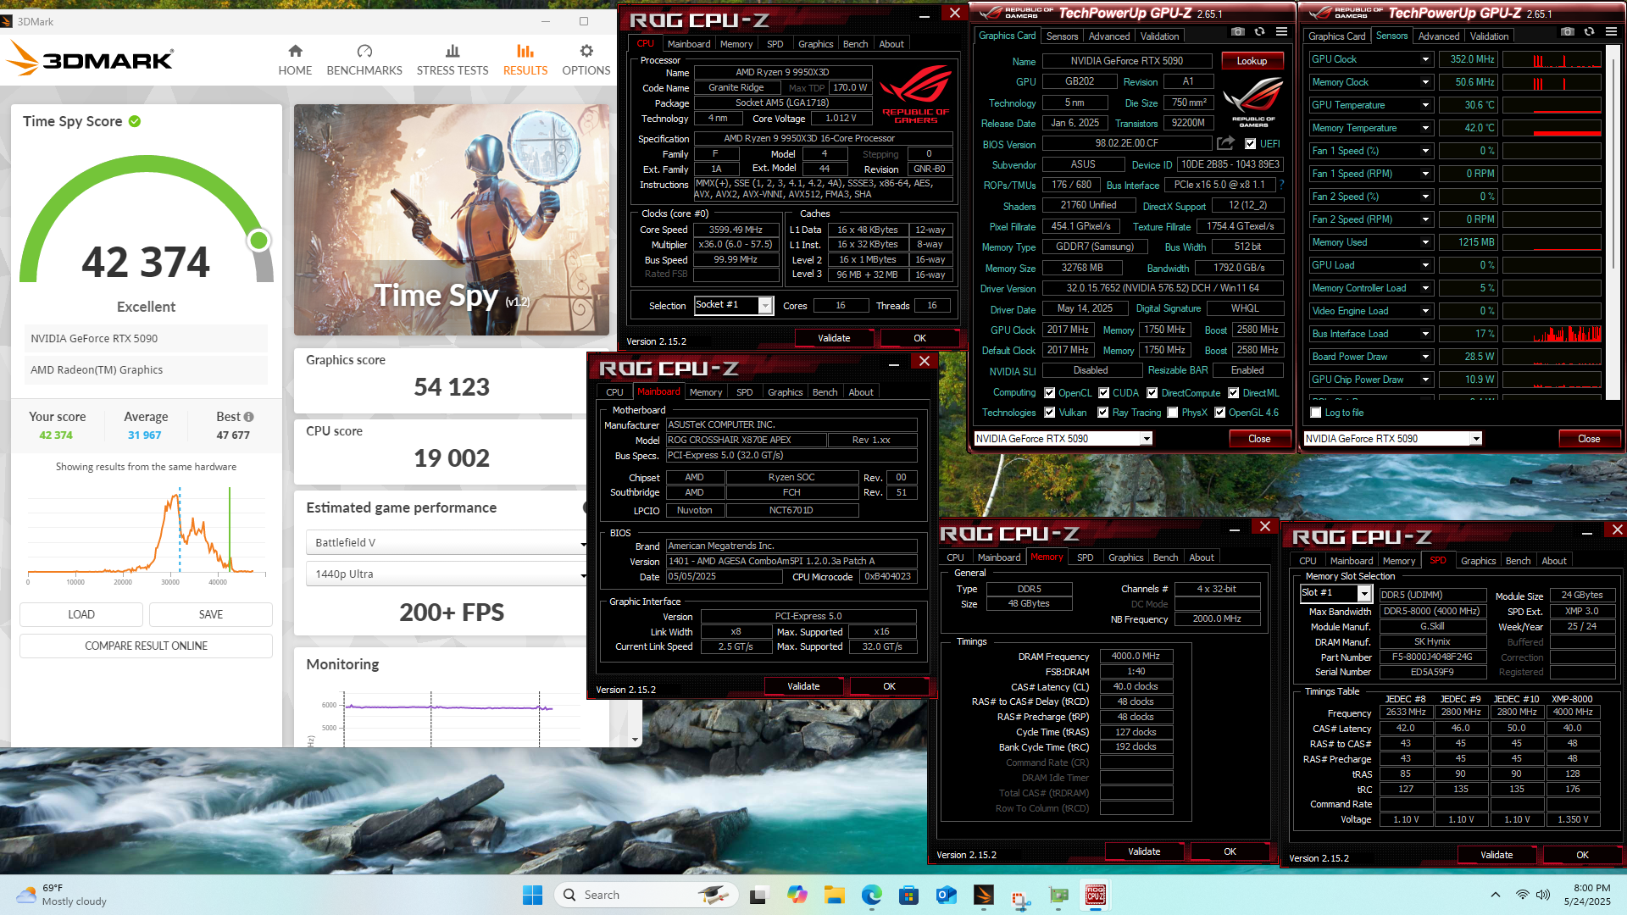
Task: Open Bench tab in top CPU-Z window
Action: click(855, 44)
